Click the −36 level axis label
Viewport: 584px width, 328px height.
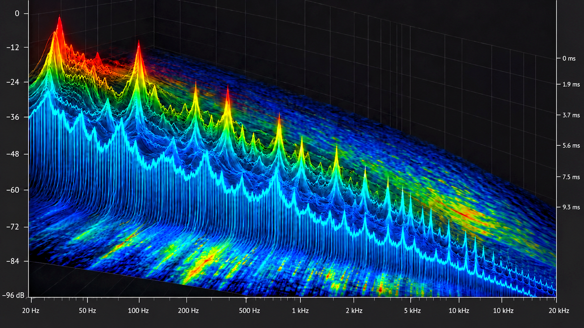12,117
